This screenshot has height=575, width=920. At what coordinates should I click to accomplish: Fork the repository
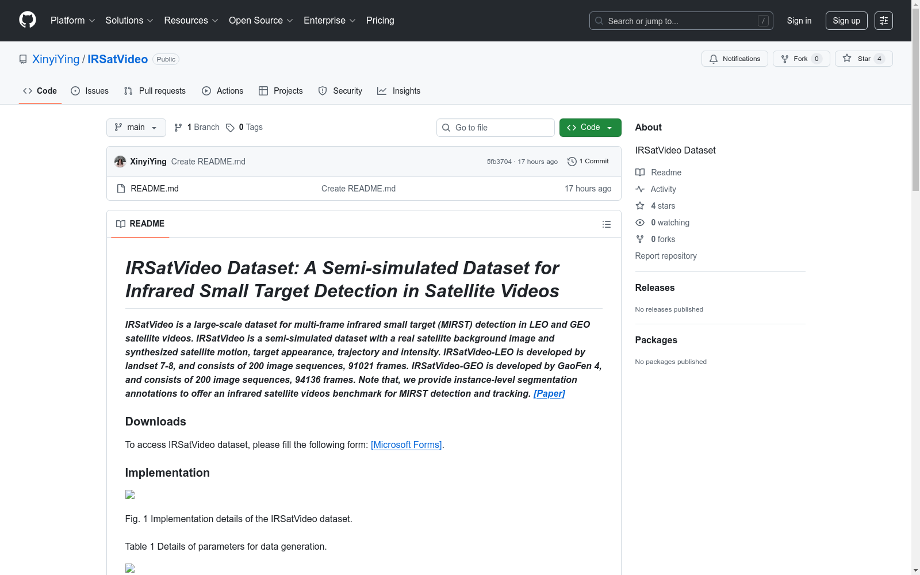click(801, 59)
